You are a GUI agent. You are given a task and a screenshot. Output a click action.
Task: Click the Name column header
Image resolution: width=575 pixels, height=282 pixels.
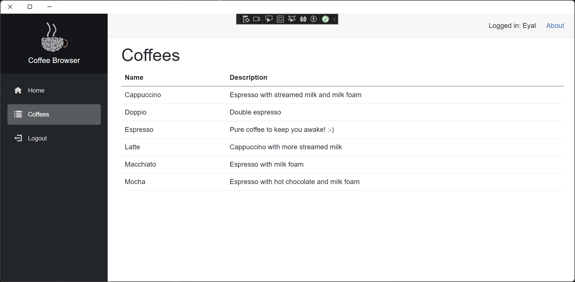[x=134, y=77]
